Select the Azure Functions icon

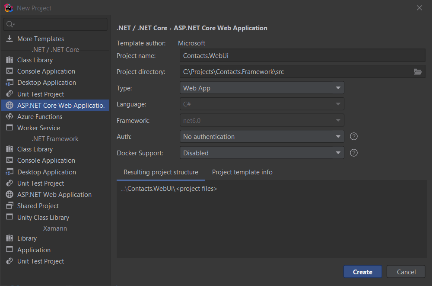[10, 116]
